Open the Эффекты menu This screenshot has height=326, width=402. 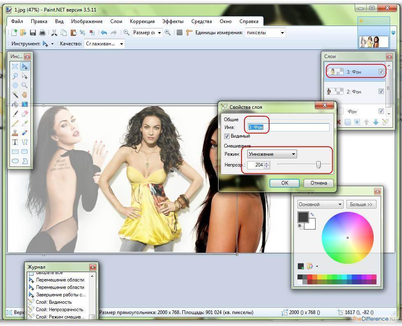[173, 21]
